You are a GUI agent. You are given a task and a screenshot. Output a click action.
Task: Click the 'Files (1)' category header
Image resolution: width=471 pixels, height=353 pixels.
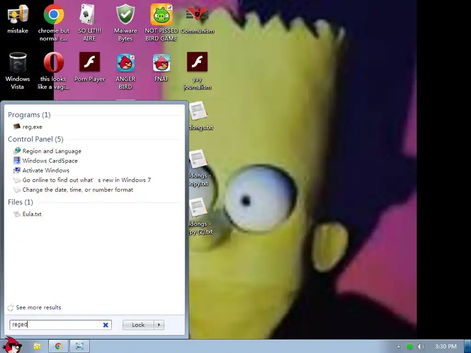[20, 202]
